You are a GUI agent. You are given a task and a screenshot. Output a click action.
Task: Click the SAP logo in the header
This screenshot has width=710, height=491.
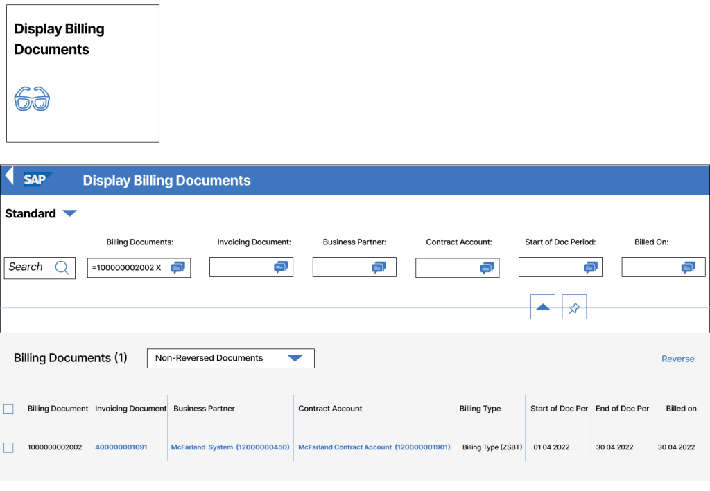click(35, 179)
